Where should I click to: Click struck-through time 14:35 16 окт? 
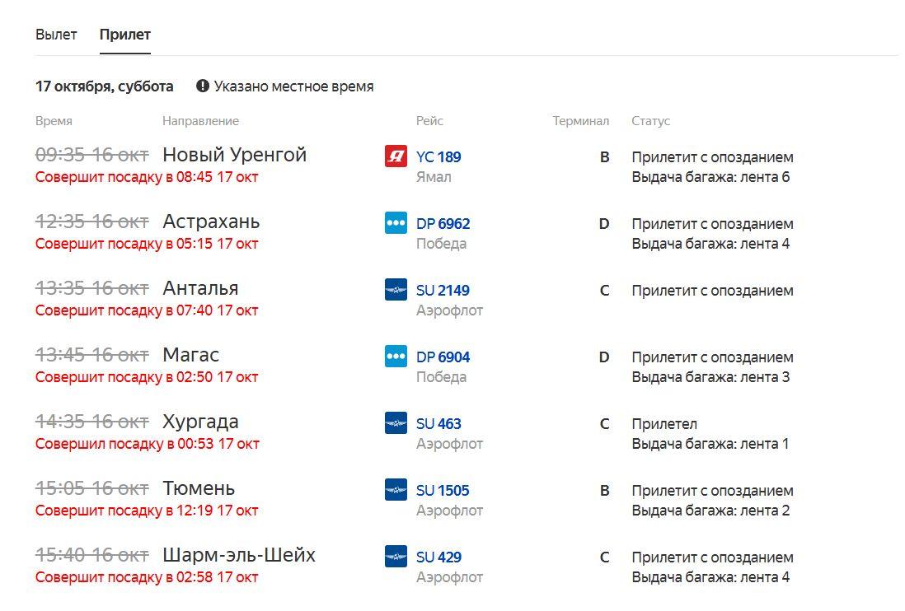pos(91,422)
